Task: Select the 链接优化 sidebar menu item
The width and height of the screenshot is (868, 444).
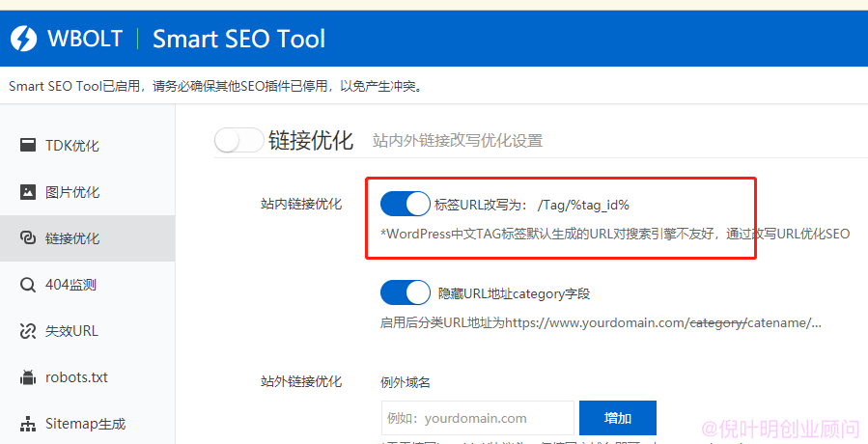Action: 88,238
